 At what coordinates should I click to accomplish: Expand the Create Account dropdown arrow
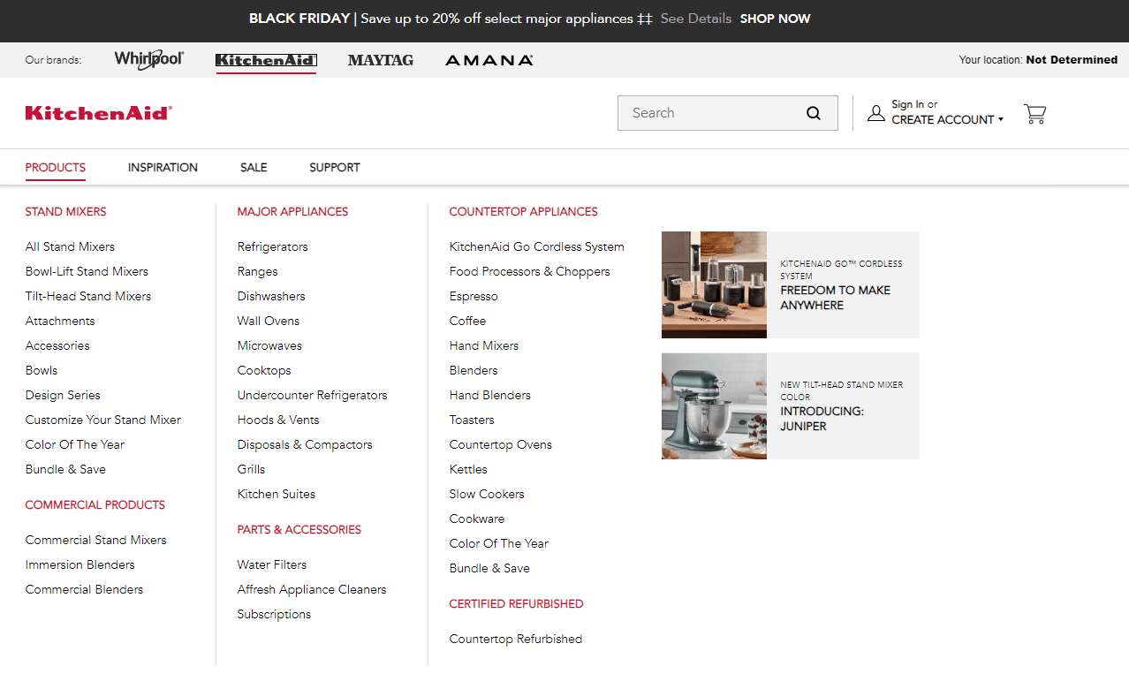coord(1001,120)
